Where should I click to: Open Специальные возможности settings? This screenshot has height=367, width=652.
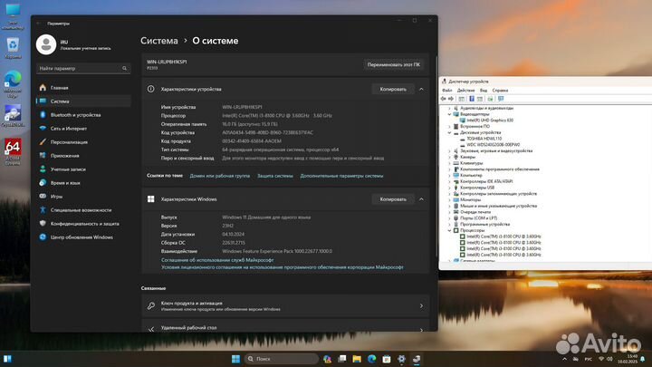click(83, 210)
